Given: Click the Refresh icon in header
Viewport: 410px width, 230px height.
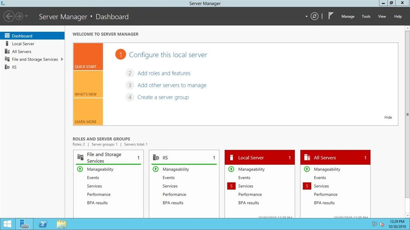Looking at the screenshot, I should pyautogui.click(x=314, y=16).
